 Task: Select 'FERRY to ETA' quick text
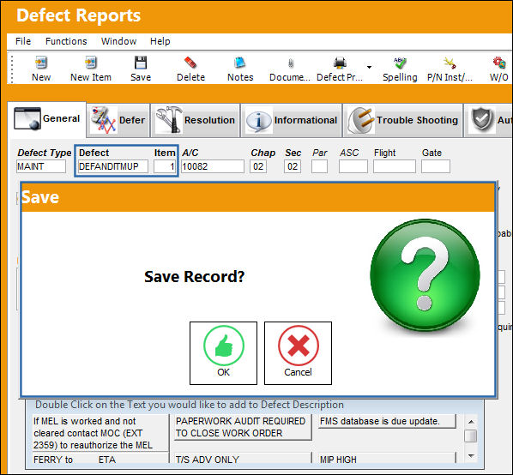[100, 458]
